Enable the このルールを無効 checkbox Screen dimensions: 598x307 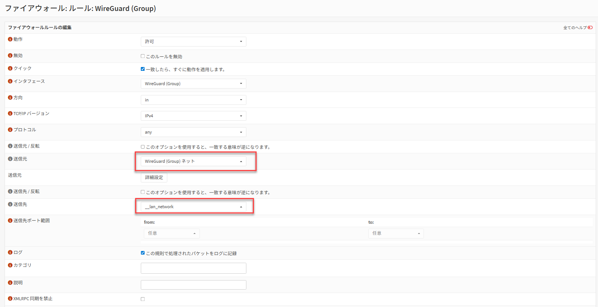143,56
